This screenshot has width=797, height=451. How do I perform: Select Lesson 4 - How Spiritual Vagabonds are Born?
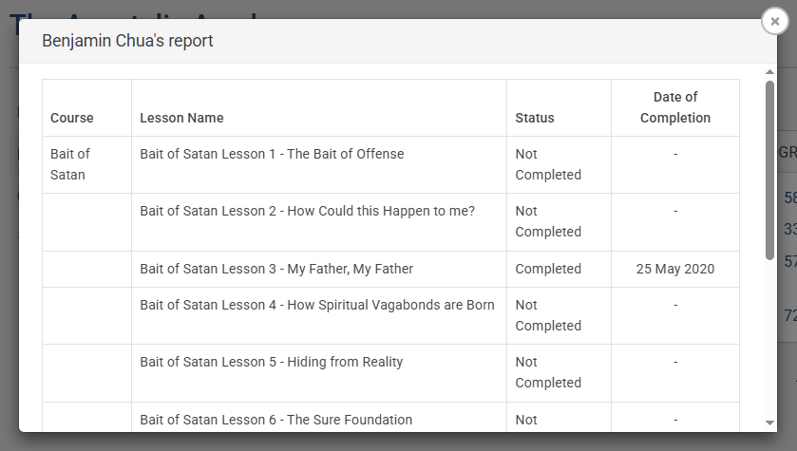(x=317, y=305)
